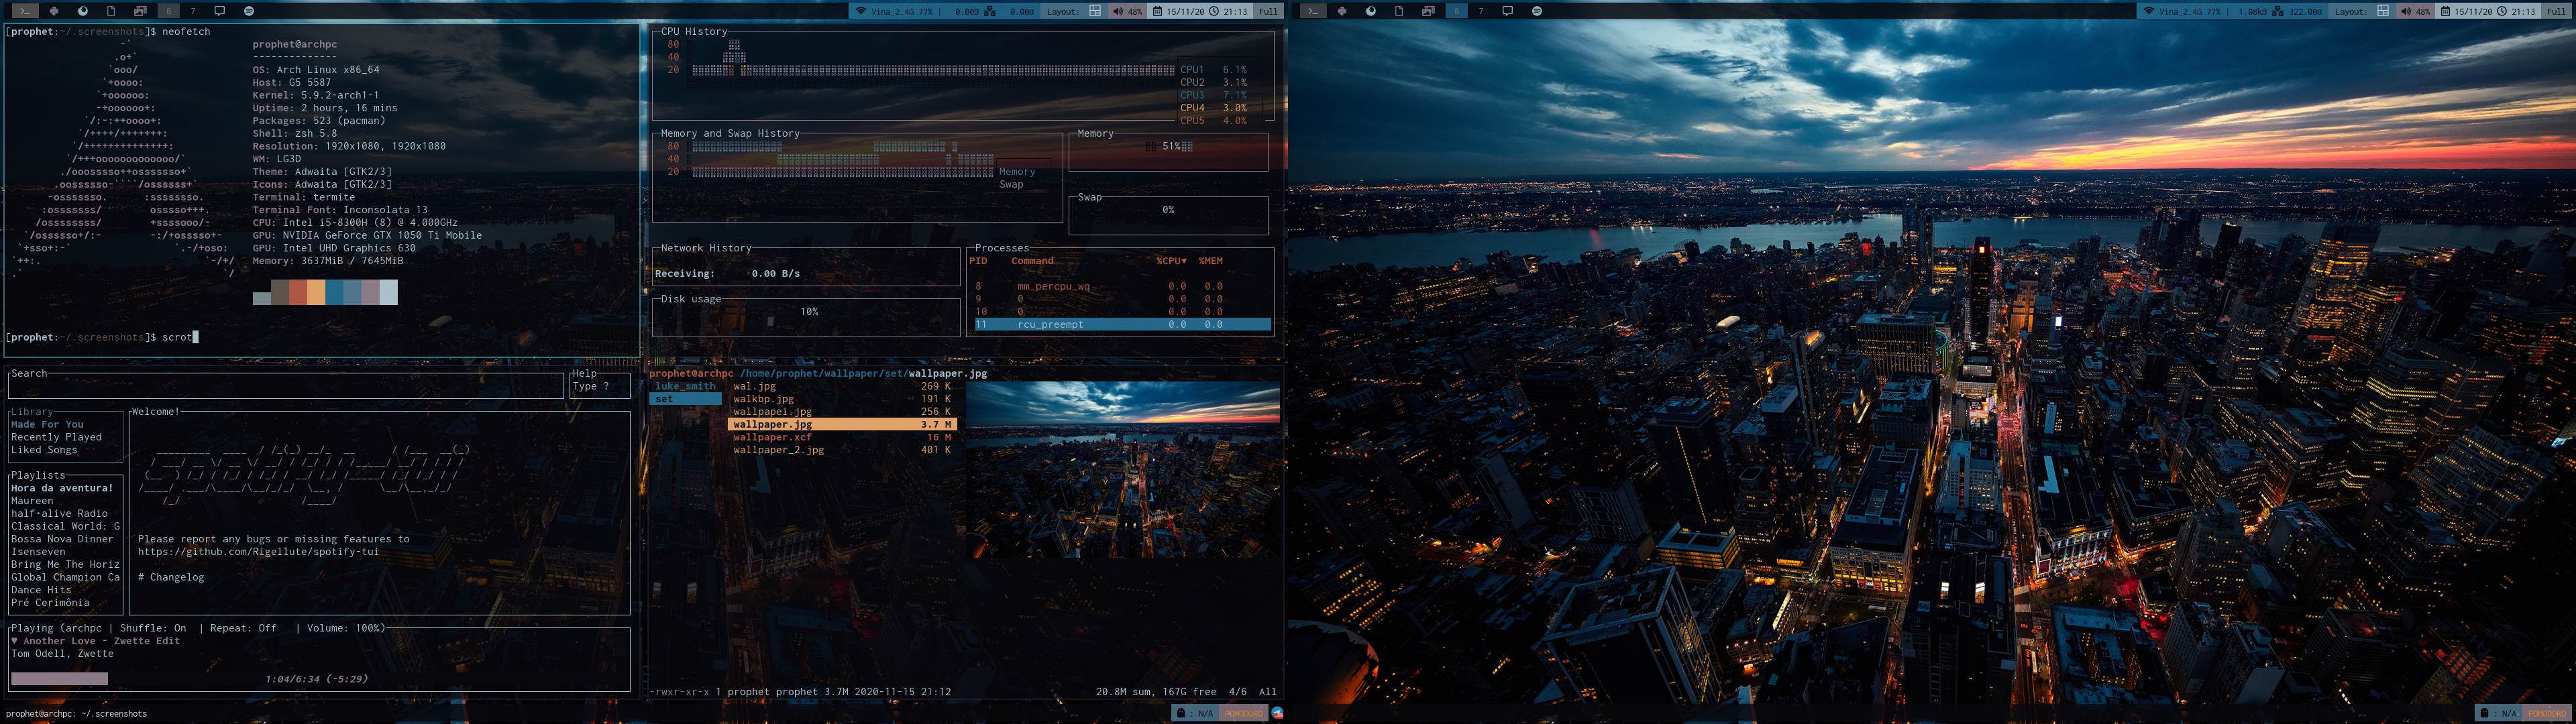Select the Maureen playlist

click(x=32, y=501)
